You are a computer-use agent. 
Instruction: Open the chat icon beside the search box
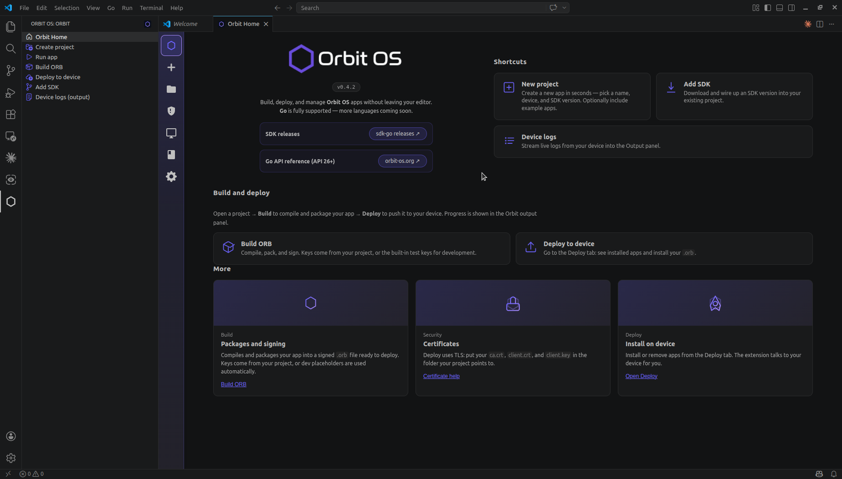pos(553,8)
